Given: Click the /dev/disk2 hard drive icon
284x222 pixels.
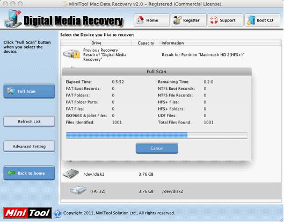Looking at the screenshot, I should (71, 174).
